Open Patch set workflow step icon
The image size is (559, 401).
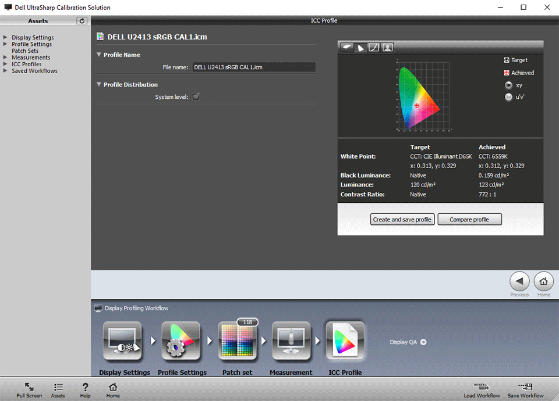pos(237,341)
